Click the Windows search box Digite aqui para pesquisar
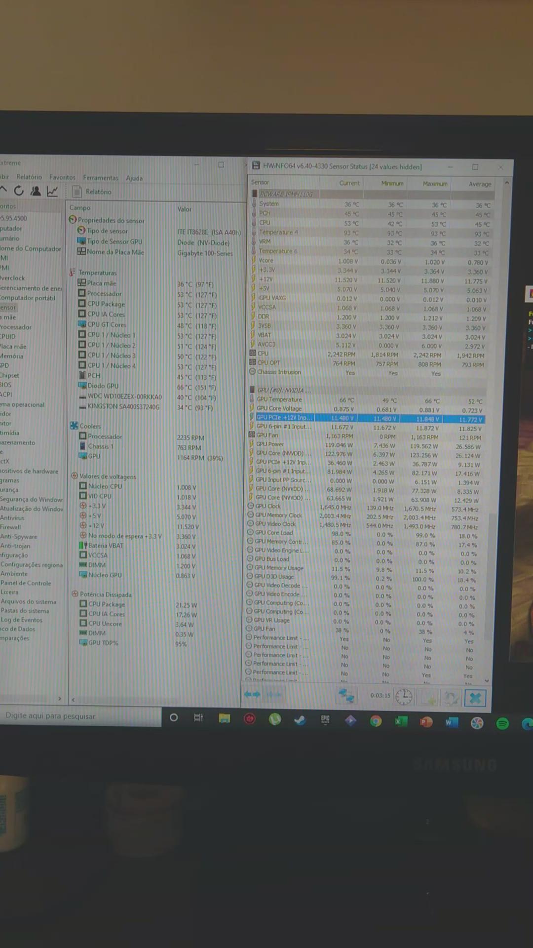Image resolution: width=533 pixels, height=948 pixels. click(x=80, y=716)
